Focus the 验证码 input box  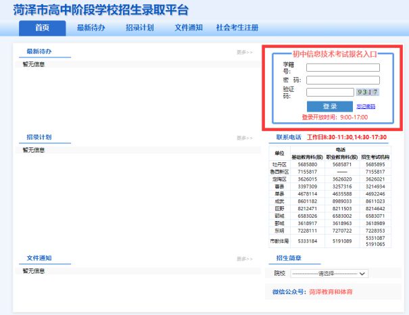tap(330, 92)
